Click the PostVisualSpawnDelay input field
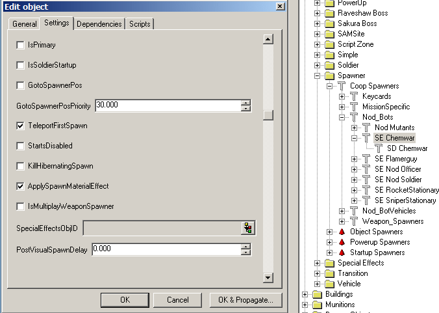This screenshot has height=313, width=439. pyautogui.click(x=166, y=249)
